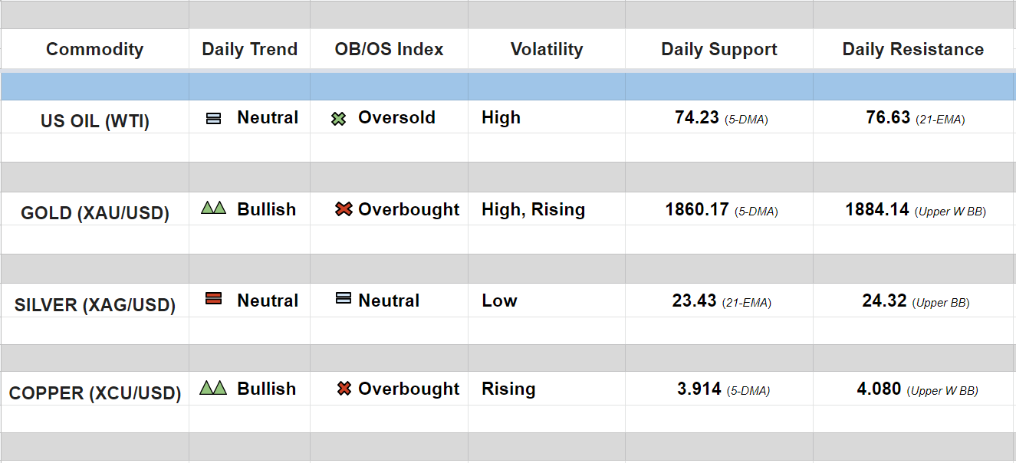Click the Neutral trend icon for US Oil

[214, 119]
